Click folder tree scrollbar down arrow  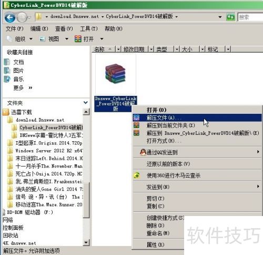(x=86, y=242)
